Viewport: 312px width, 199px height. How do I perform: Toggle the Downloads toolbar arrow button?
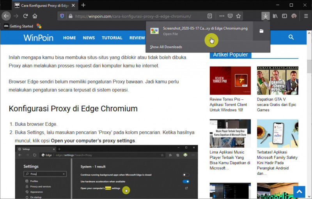click(x=266, y=16)
